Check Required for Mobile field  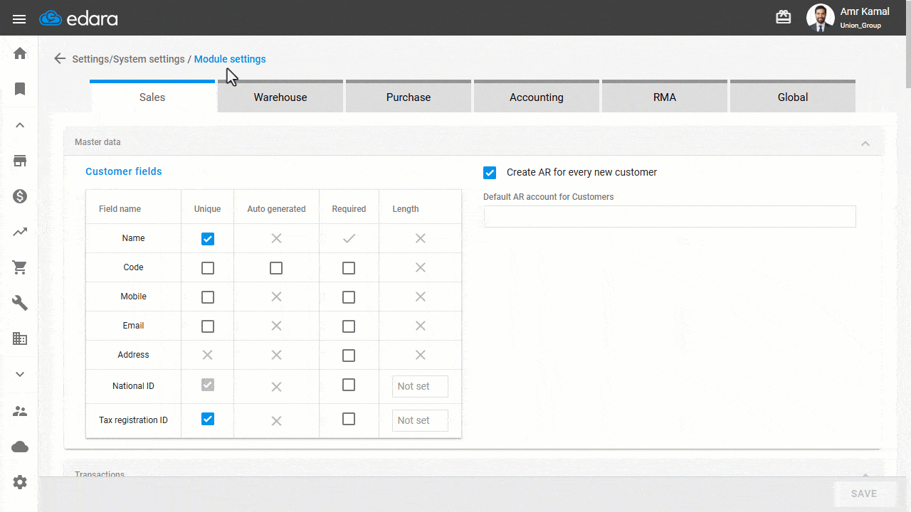pyautogui.click(x=349, y=297)
